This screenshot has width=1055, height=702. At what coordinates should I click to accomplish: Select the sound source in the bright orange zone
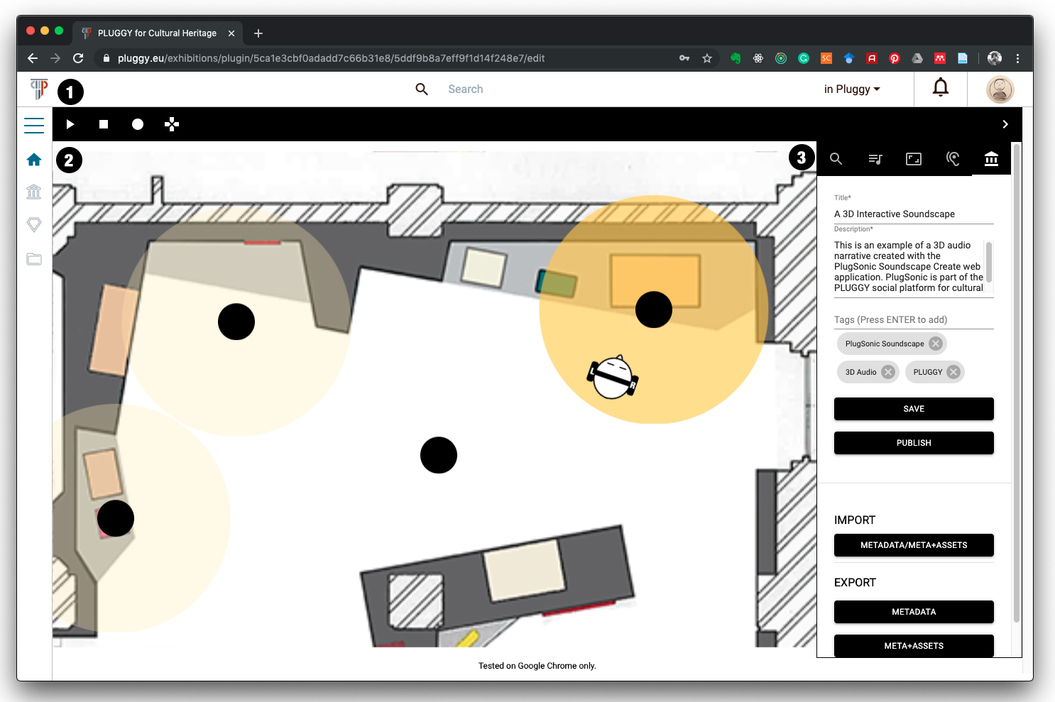click(x=654, y=309)
